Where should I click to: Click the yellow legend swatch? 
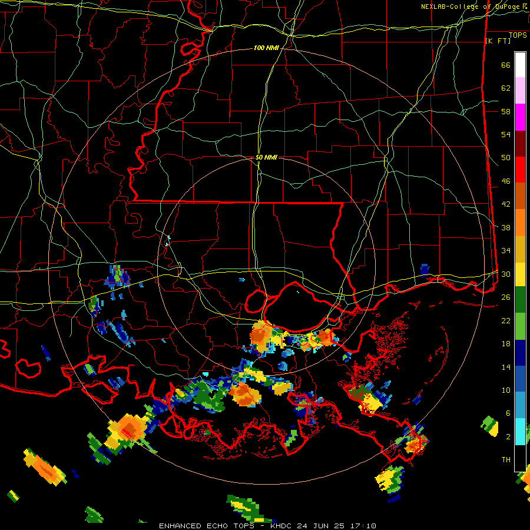point(520,274)
